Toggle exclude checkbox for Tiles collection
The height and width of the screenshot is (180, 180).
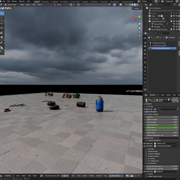pos(171,16)
